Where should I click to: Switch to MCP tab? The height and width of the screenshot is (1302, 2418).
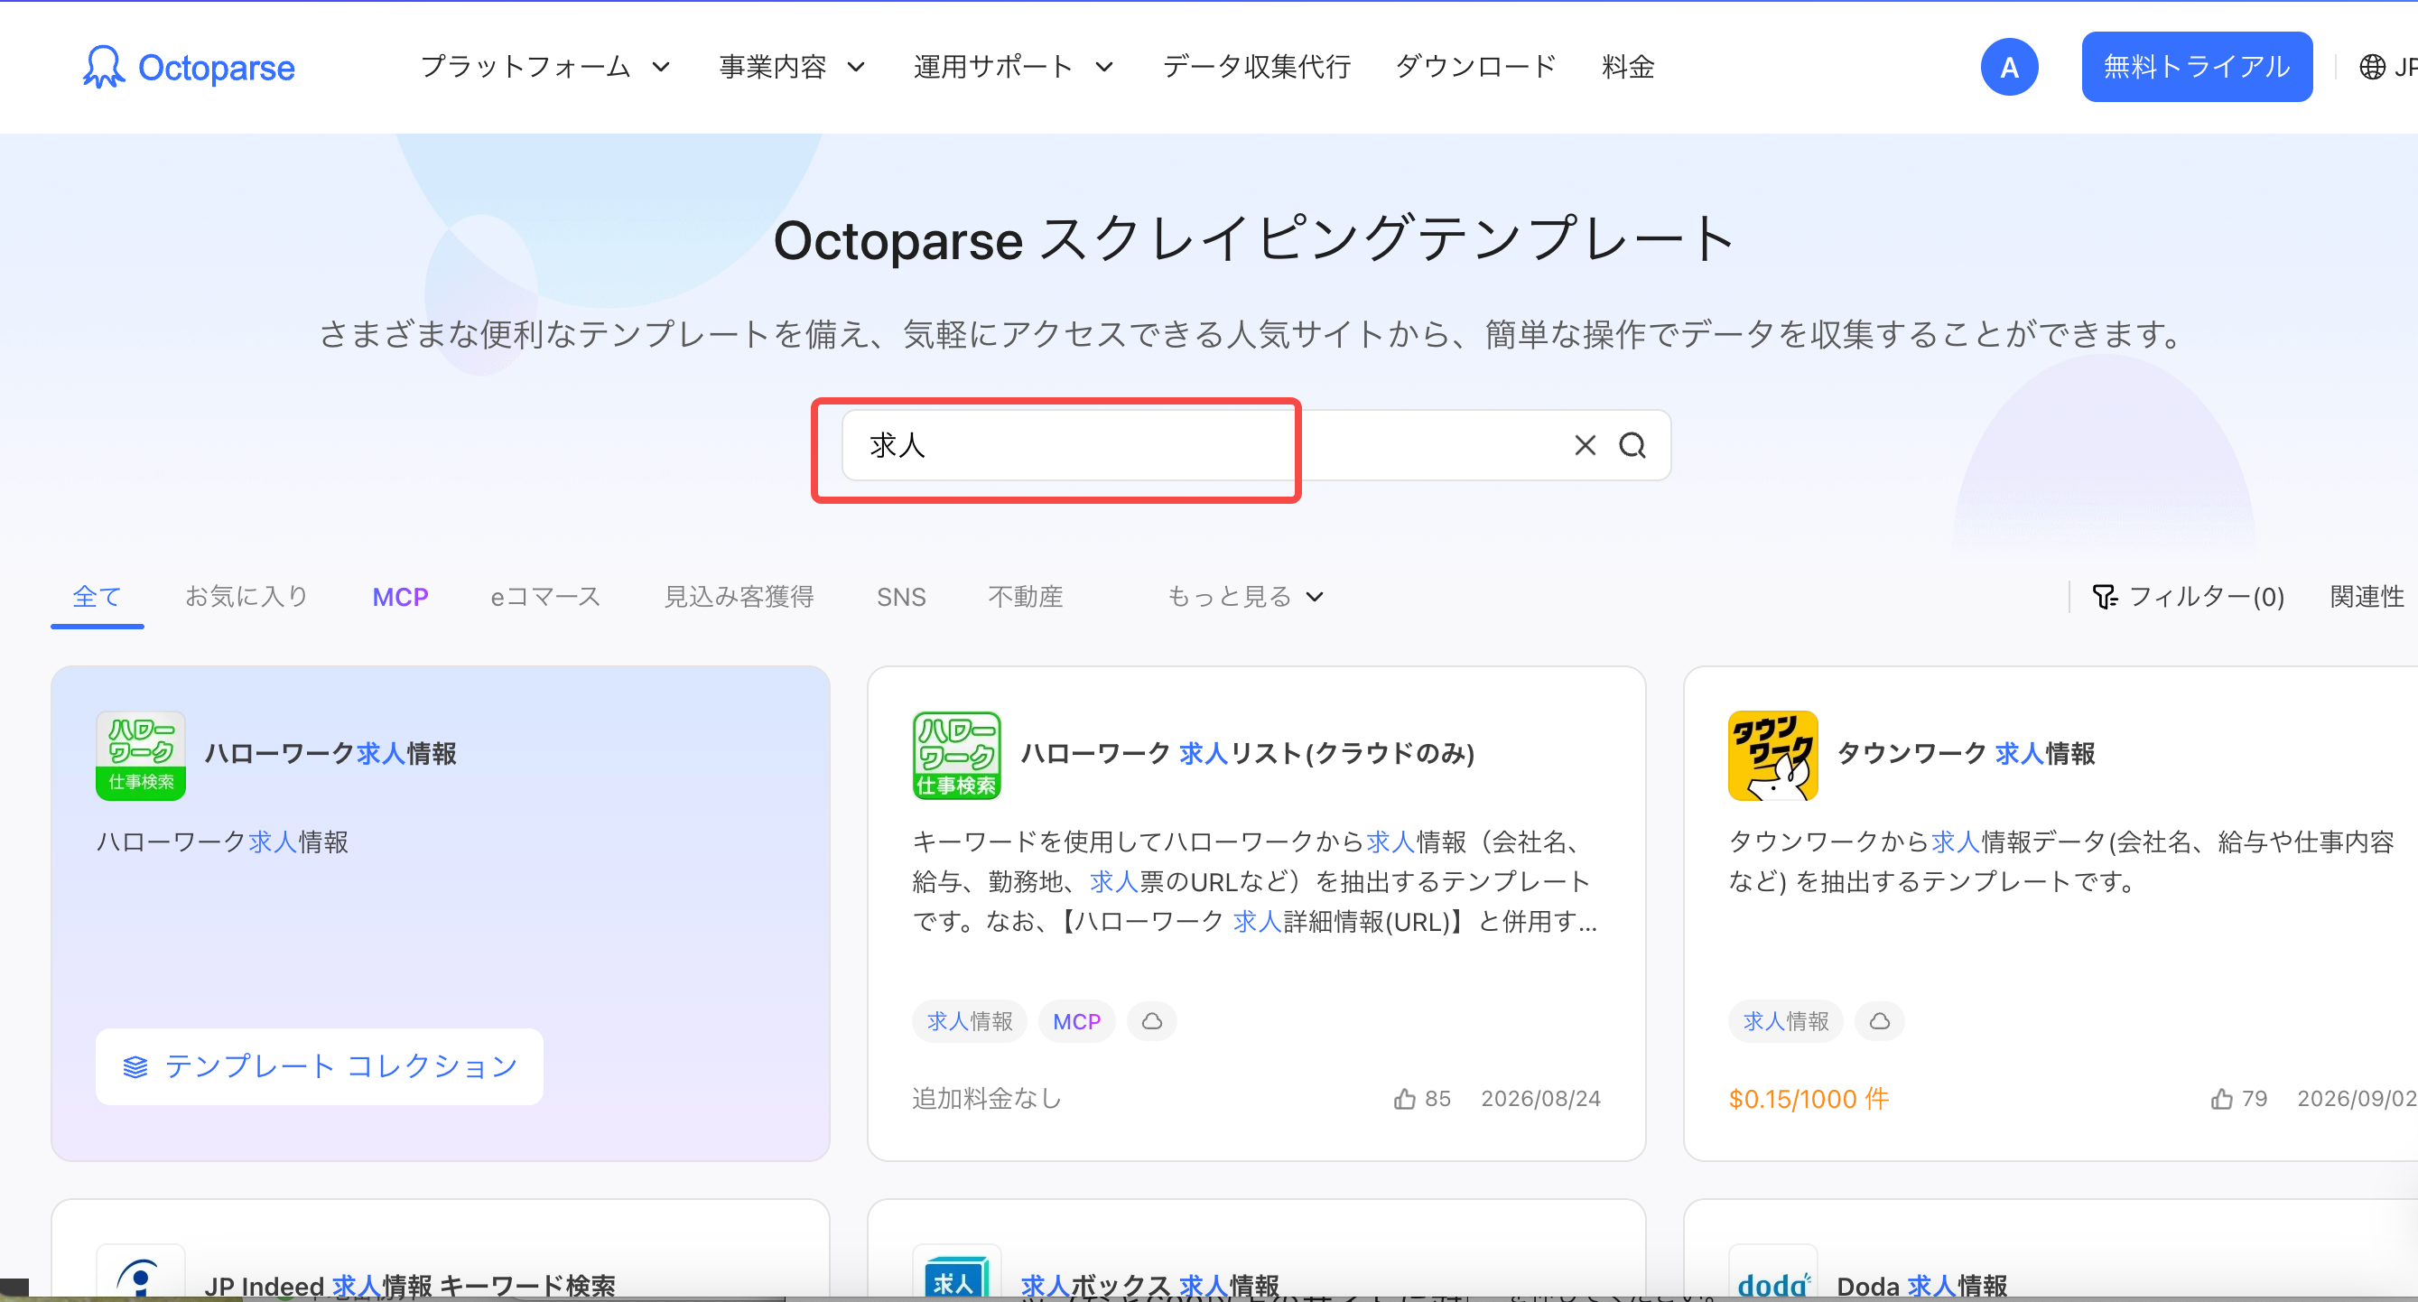point(400,597)
